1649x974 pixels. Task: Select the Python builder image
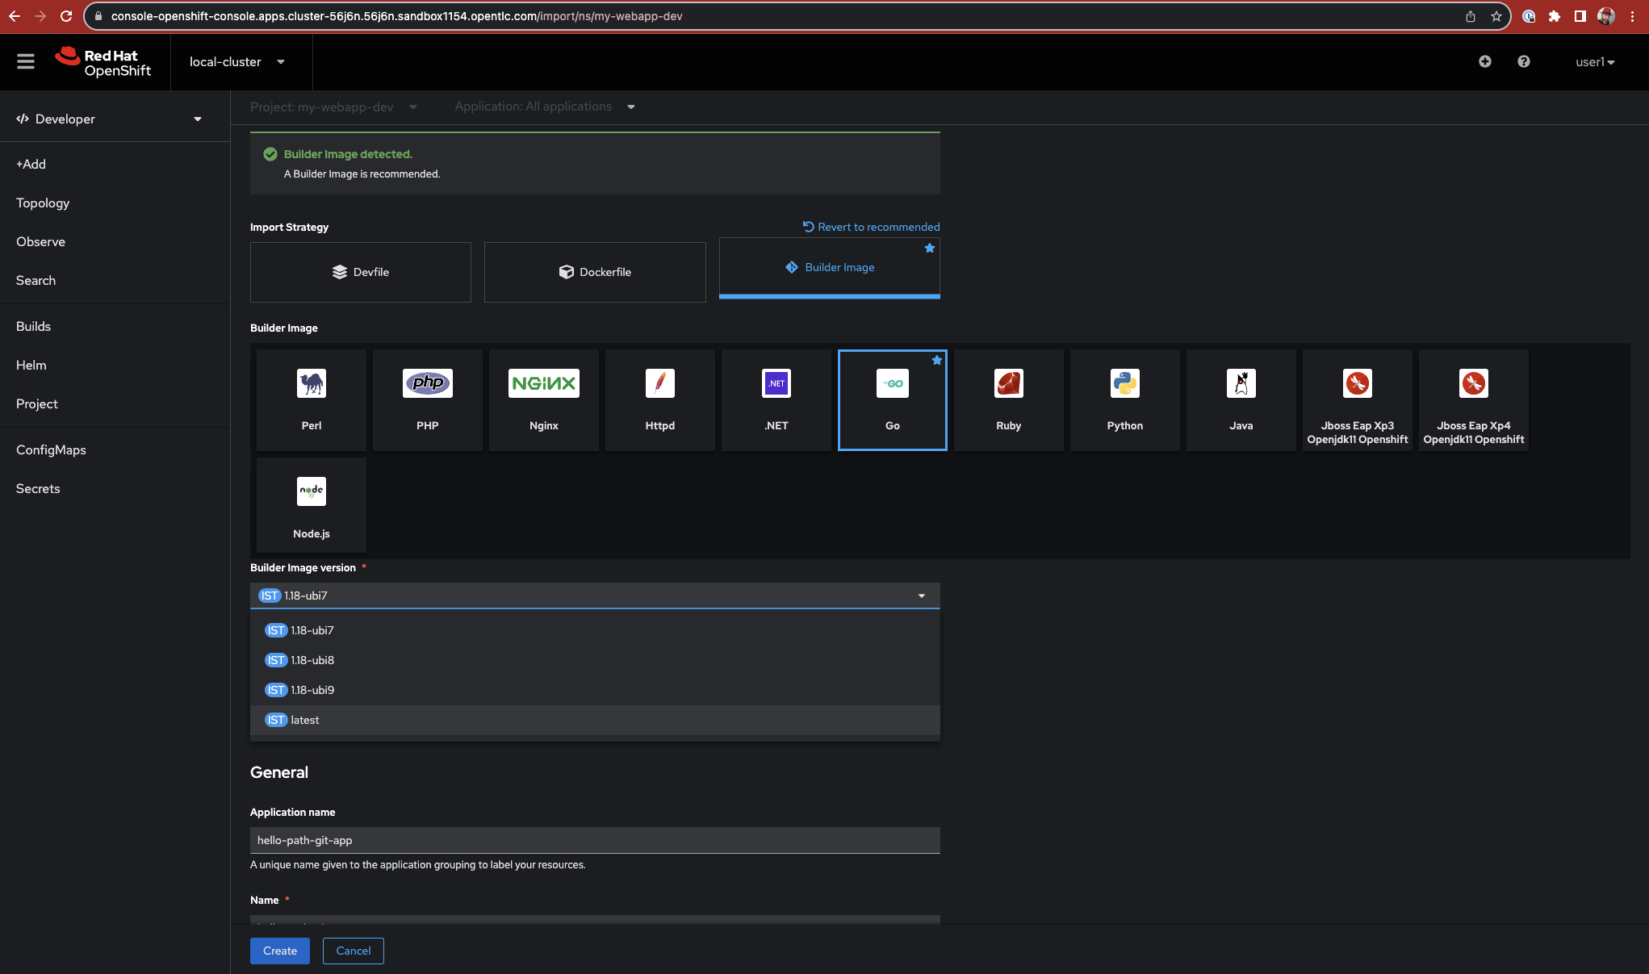1124,399
